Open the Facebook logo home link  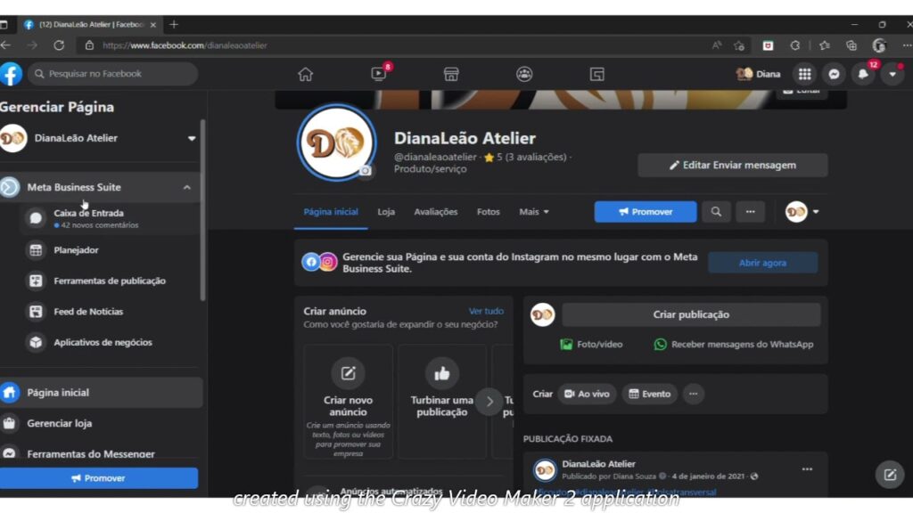(x=11, y=74)
